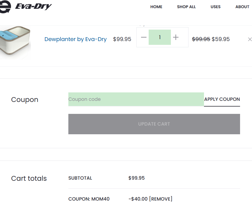Open the SHOP ALL menu item
This screenshot has height=209, width=252.
[x=186, y=7]
